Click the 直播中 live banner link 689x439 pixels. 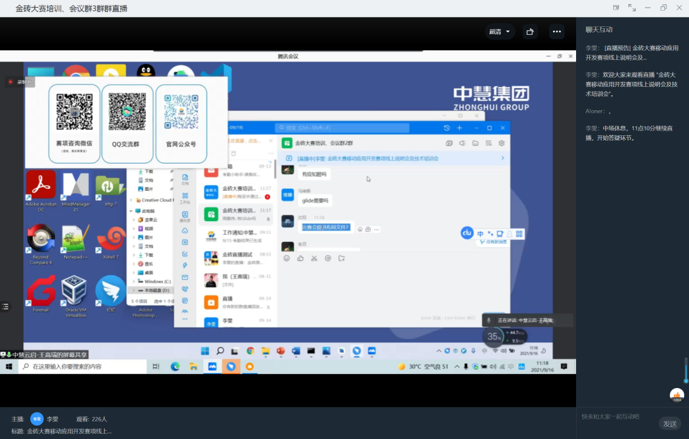click(368, 158)
